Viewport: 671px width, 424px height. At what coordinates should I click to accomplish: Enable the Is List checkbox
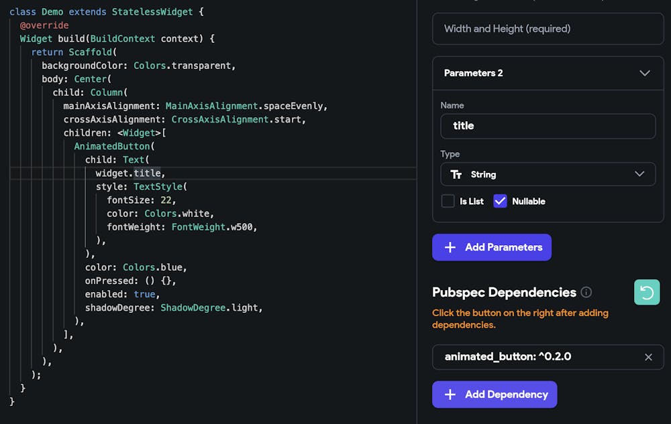(448, 201)
